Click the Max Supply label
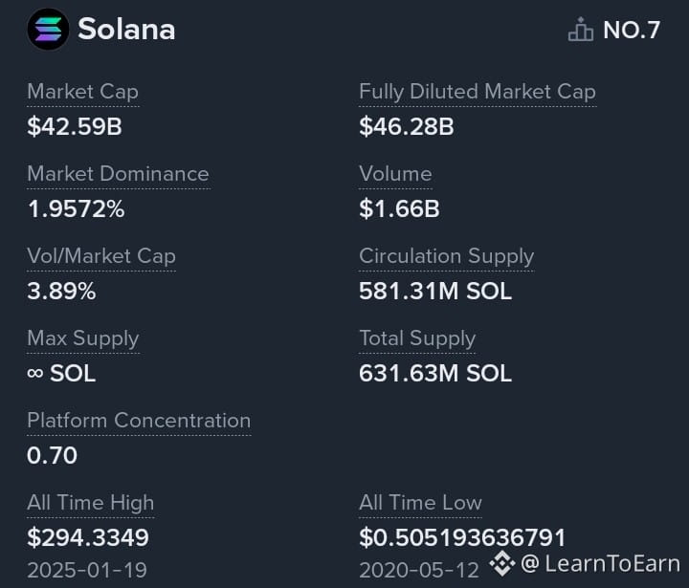 pos(83,339)
